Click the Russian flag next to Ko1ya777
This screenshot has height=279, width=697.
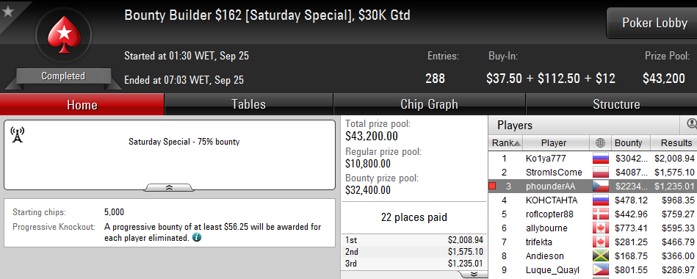coord(601,159)
